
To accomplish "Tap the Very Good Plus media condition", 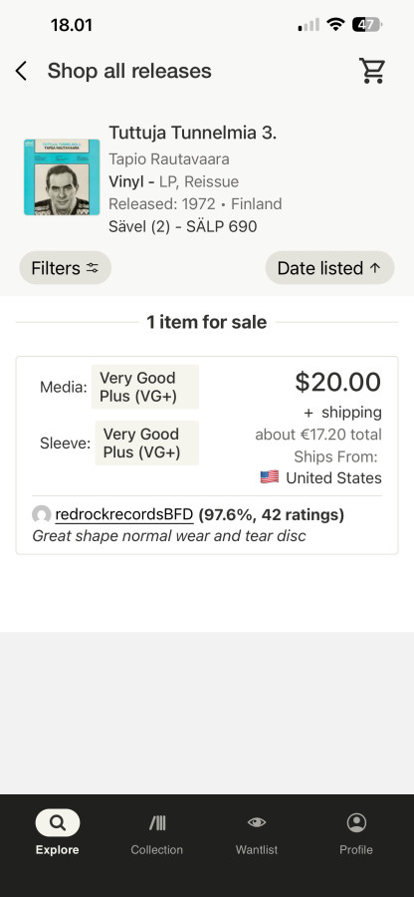I will (x=145, y=387).
